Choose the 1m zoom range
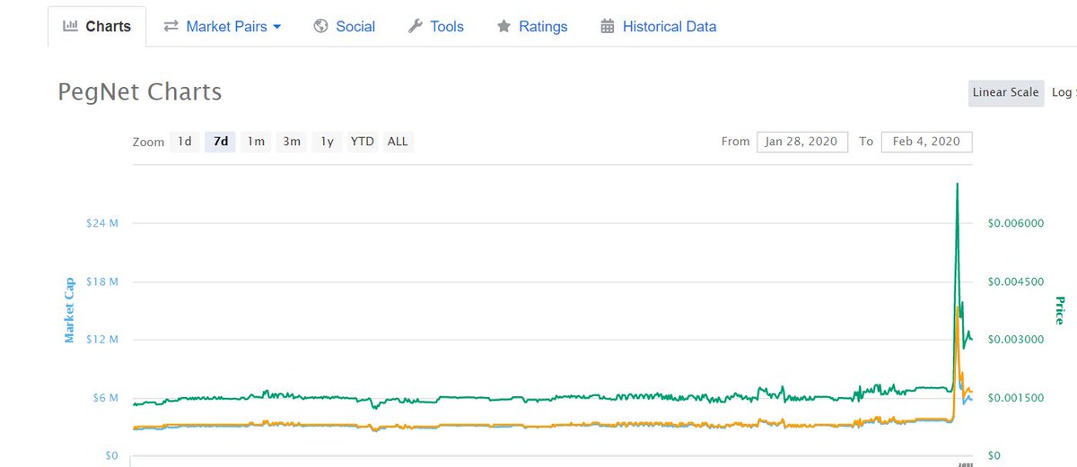 (256, 142)
